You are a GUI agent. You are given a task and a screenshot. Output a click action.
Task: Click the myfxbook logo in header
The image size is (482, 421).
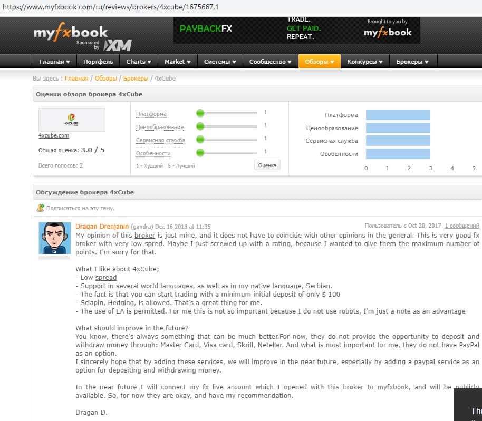70,32
